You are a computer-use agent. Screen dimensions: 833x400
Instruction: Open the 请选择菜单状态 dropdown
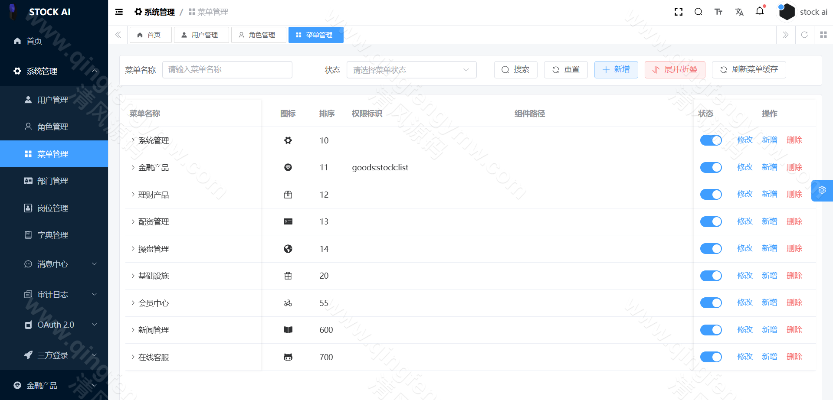pyautogui.click(x=411, y=70)
